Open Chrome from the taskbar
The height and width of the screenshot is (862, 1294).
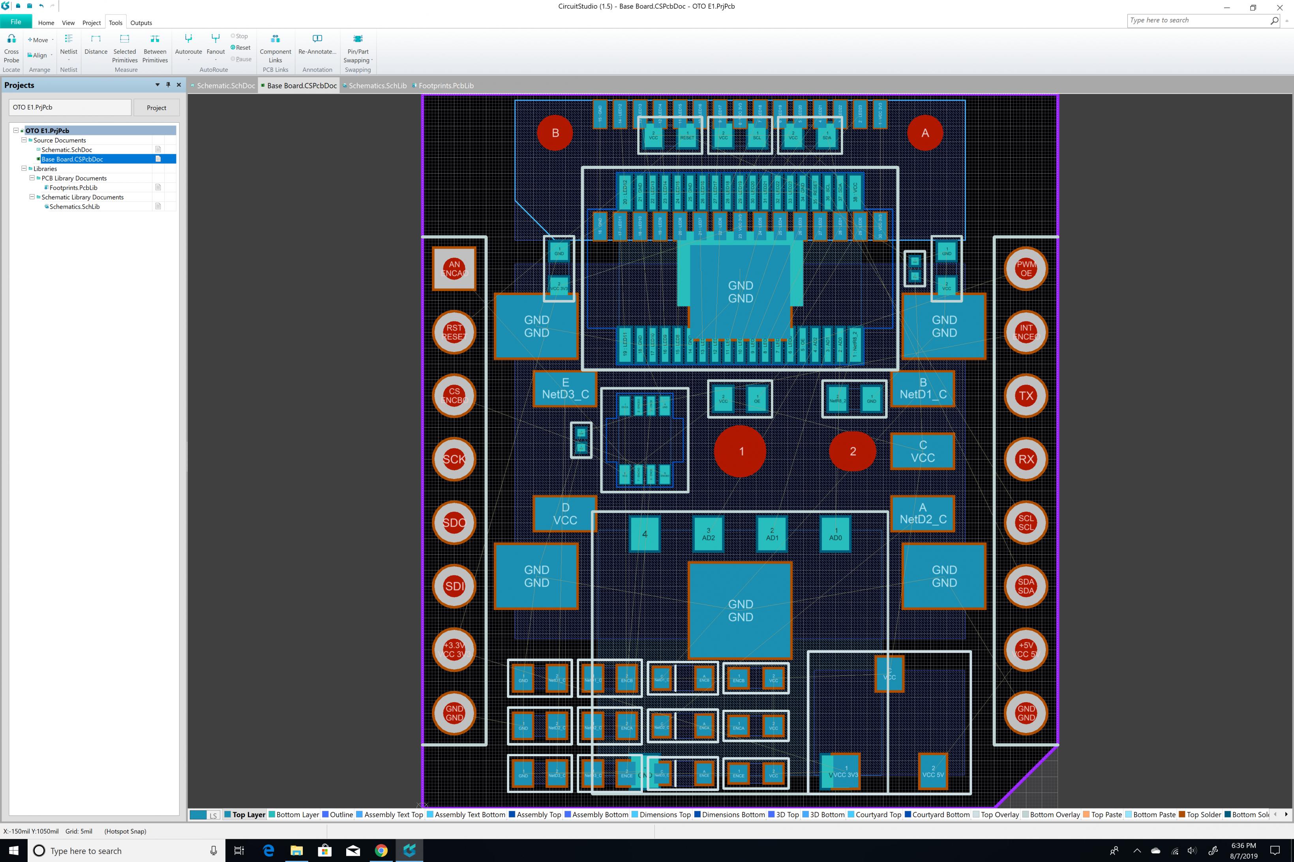click(x=381, y=851)
